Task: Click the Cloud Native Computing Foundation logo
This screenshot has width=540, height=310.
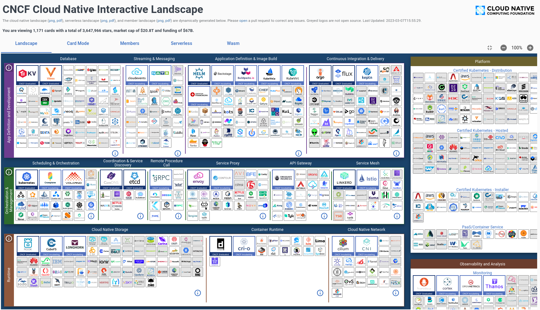Action: 505,10
